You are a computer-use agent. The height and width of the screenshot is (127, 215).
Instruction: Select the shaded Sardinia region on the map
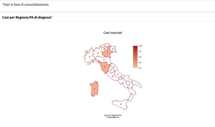pyautogui.click(x=94, y=89)
